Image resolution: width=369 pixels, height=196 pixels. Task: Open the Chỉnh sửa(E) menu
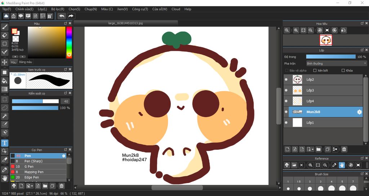coord(24,9)
